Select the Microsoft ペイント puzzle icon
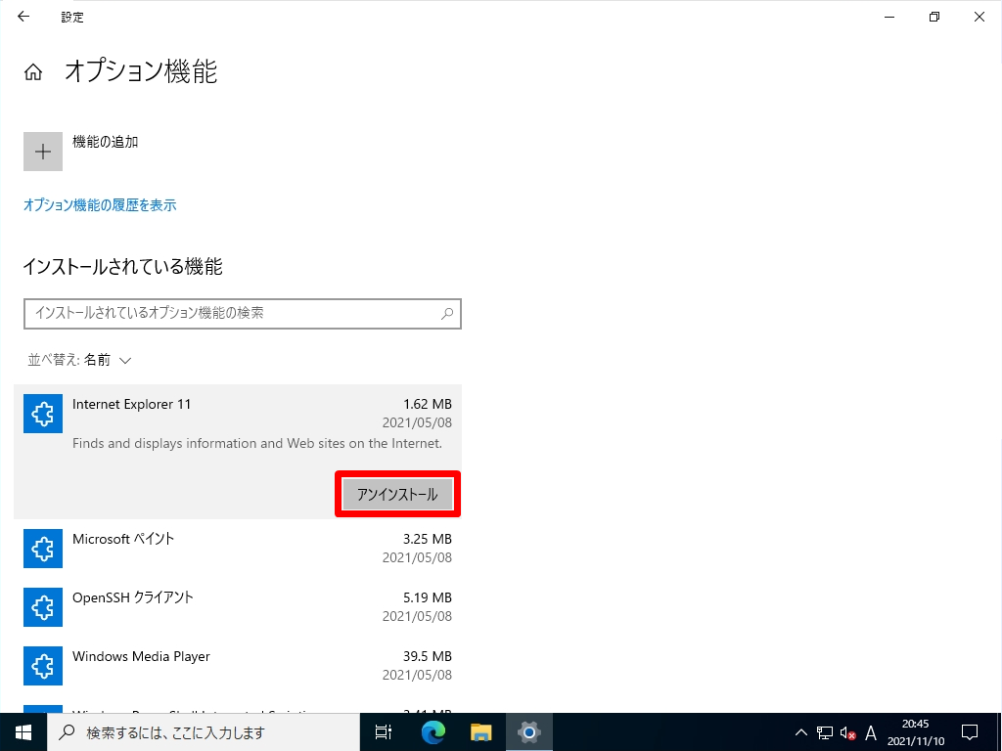This screenshot has width=1002, height=751. (43, 549)
